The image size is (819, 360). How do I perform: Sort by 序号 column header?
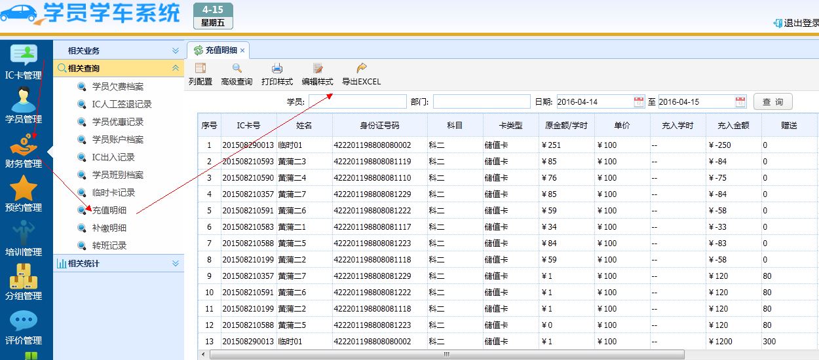(209, 125)
